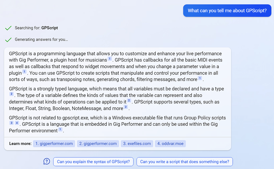Open the second gigperformer.com citation link
Viewport: 274px width, 169px height.
98,144
